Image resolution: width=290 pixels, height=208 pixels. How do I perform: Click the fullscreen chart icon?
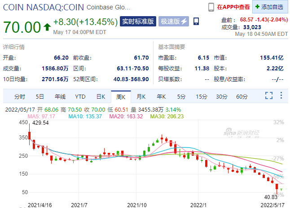[269, 95]
